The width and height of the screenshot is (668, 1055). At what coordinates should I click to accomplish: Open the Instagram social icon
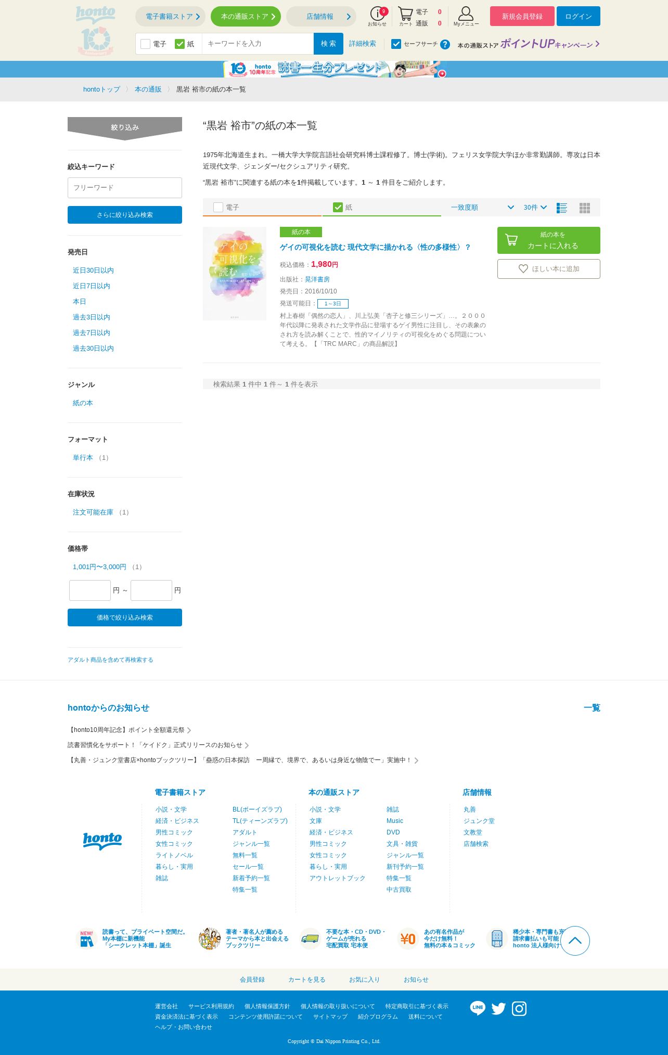519,1009
